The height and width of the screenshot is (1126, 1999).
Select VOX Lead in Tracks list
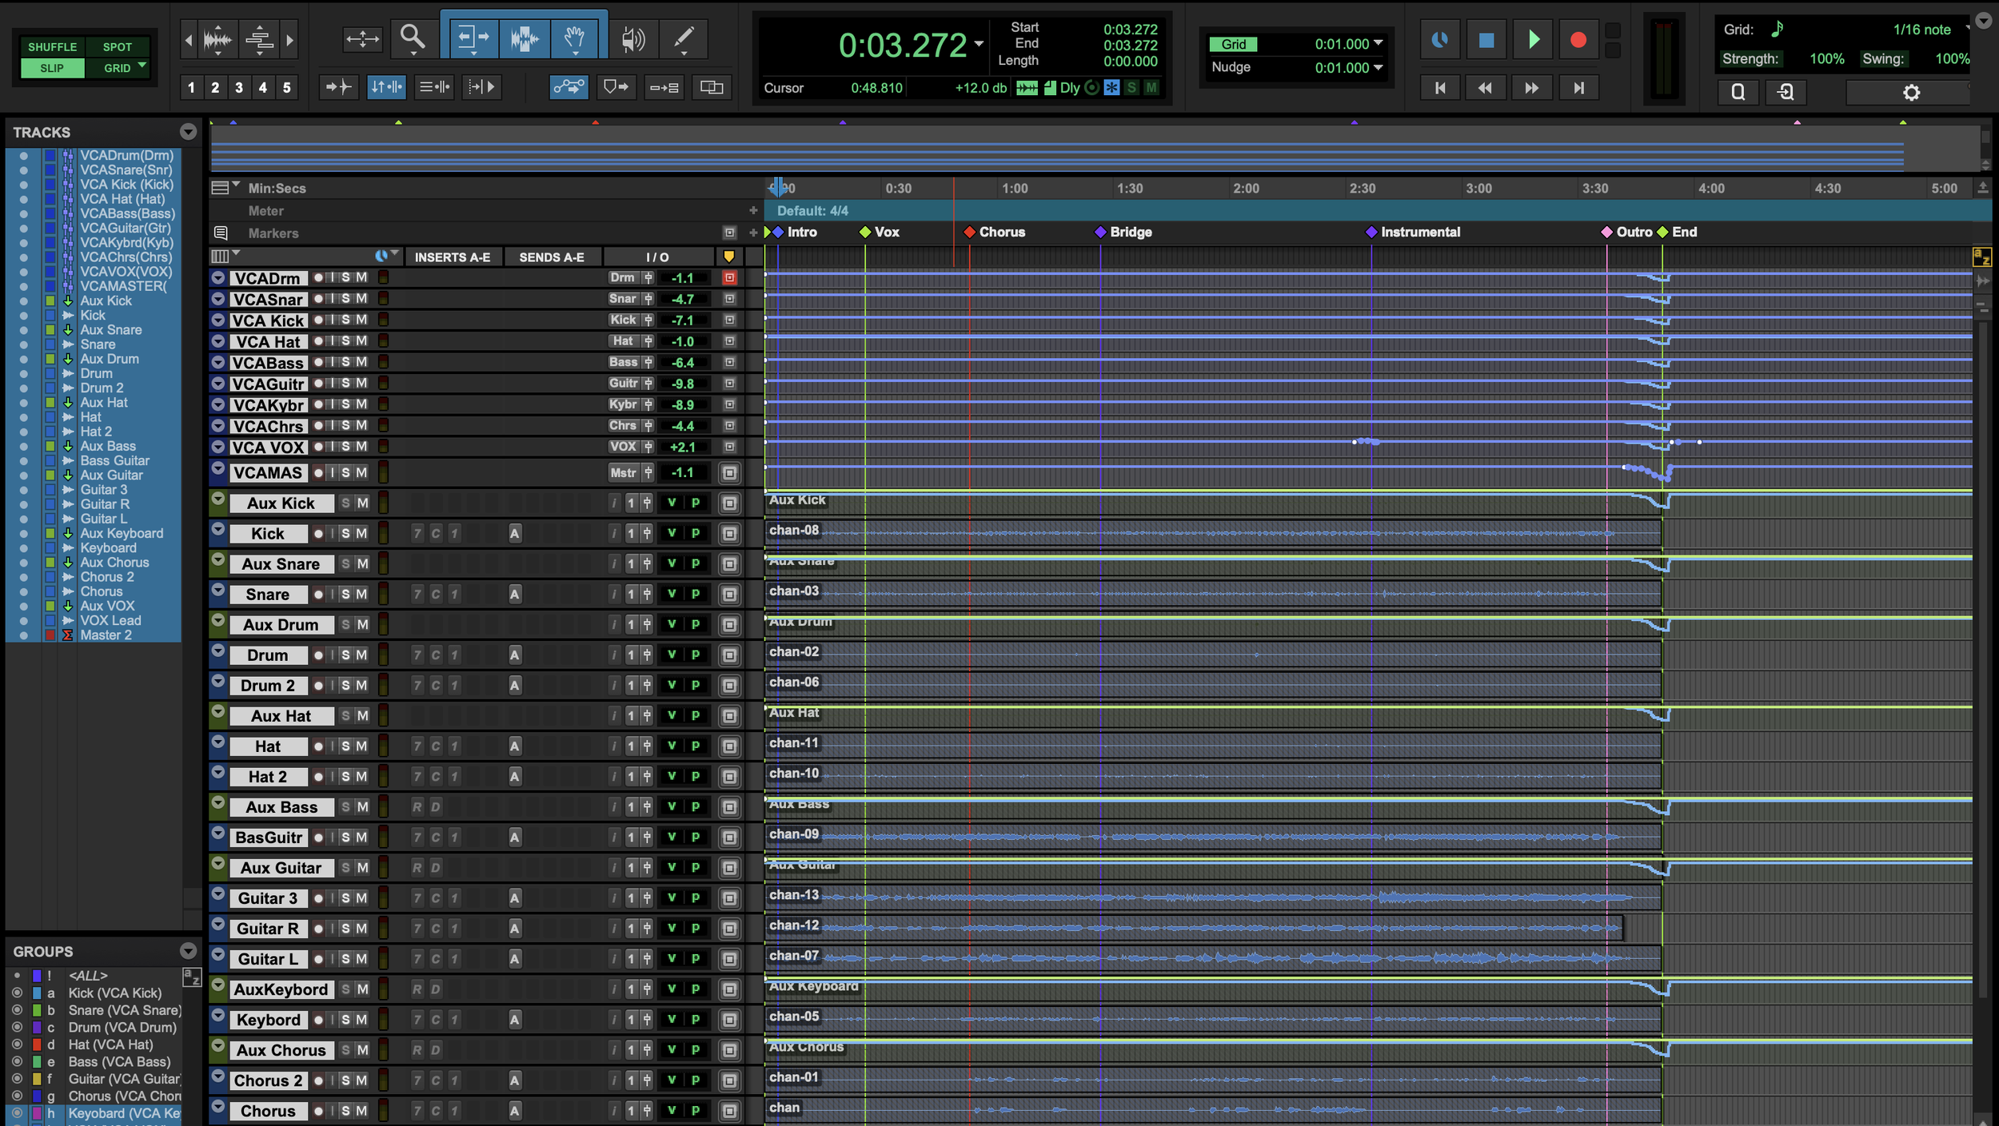tap(110, 621)
